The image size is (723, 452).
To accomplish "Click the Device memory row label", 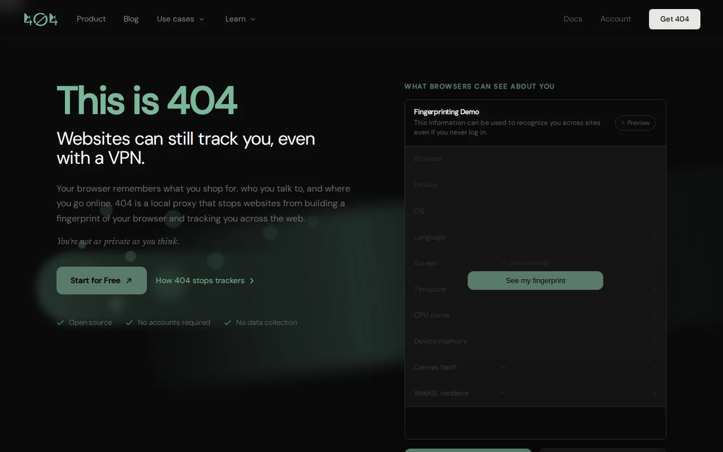I will (441, 341).
